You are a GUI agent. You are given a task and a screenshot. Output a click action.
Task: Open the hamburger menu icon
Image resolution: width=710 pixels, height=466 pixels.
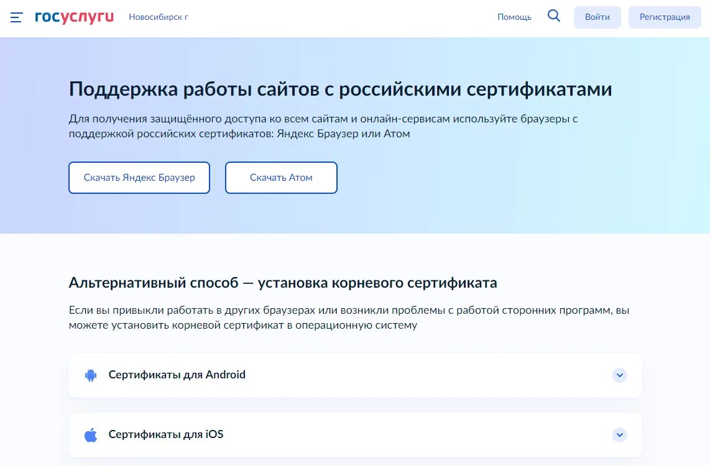click(x=16, y=17)
